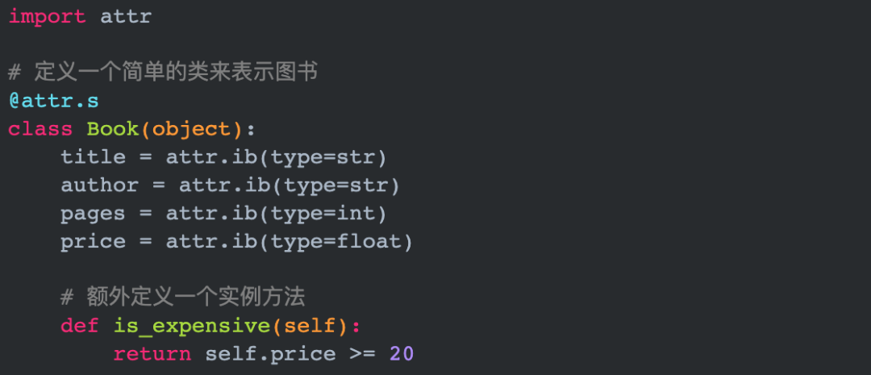The image size is (871, 375).
Task: Click the number 20 in the return statement
Action: [402, 354]
